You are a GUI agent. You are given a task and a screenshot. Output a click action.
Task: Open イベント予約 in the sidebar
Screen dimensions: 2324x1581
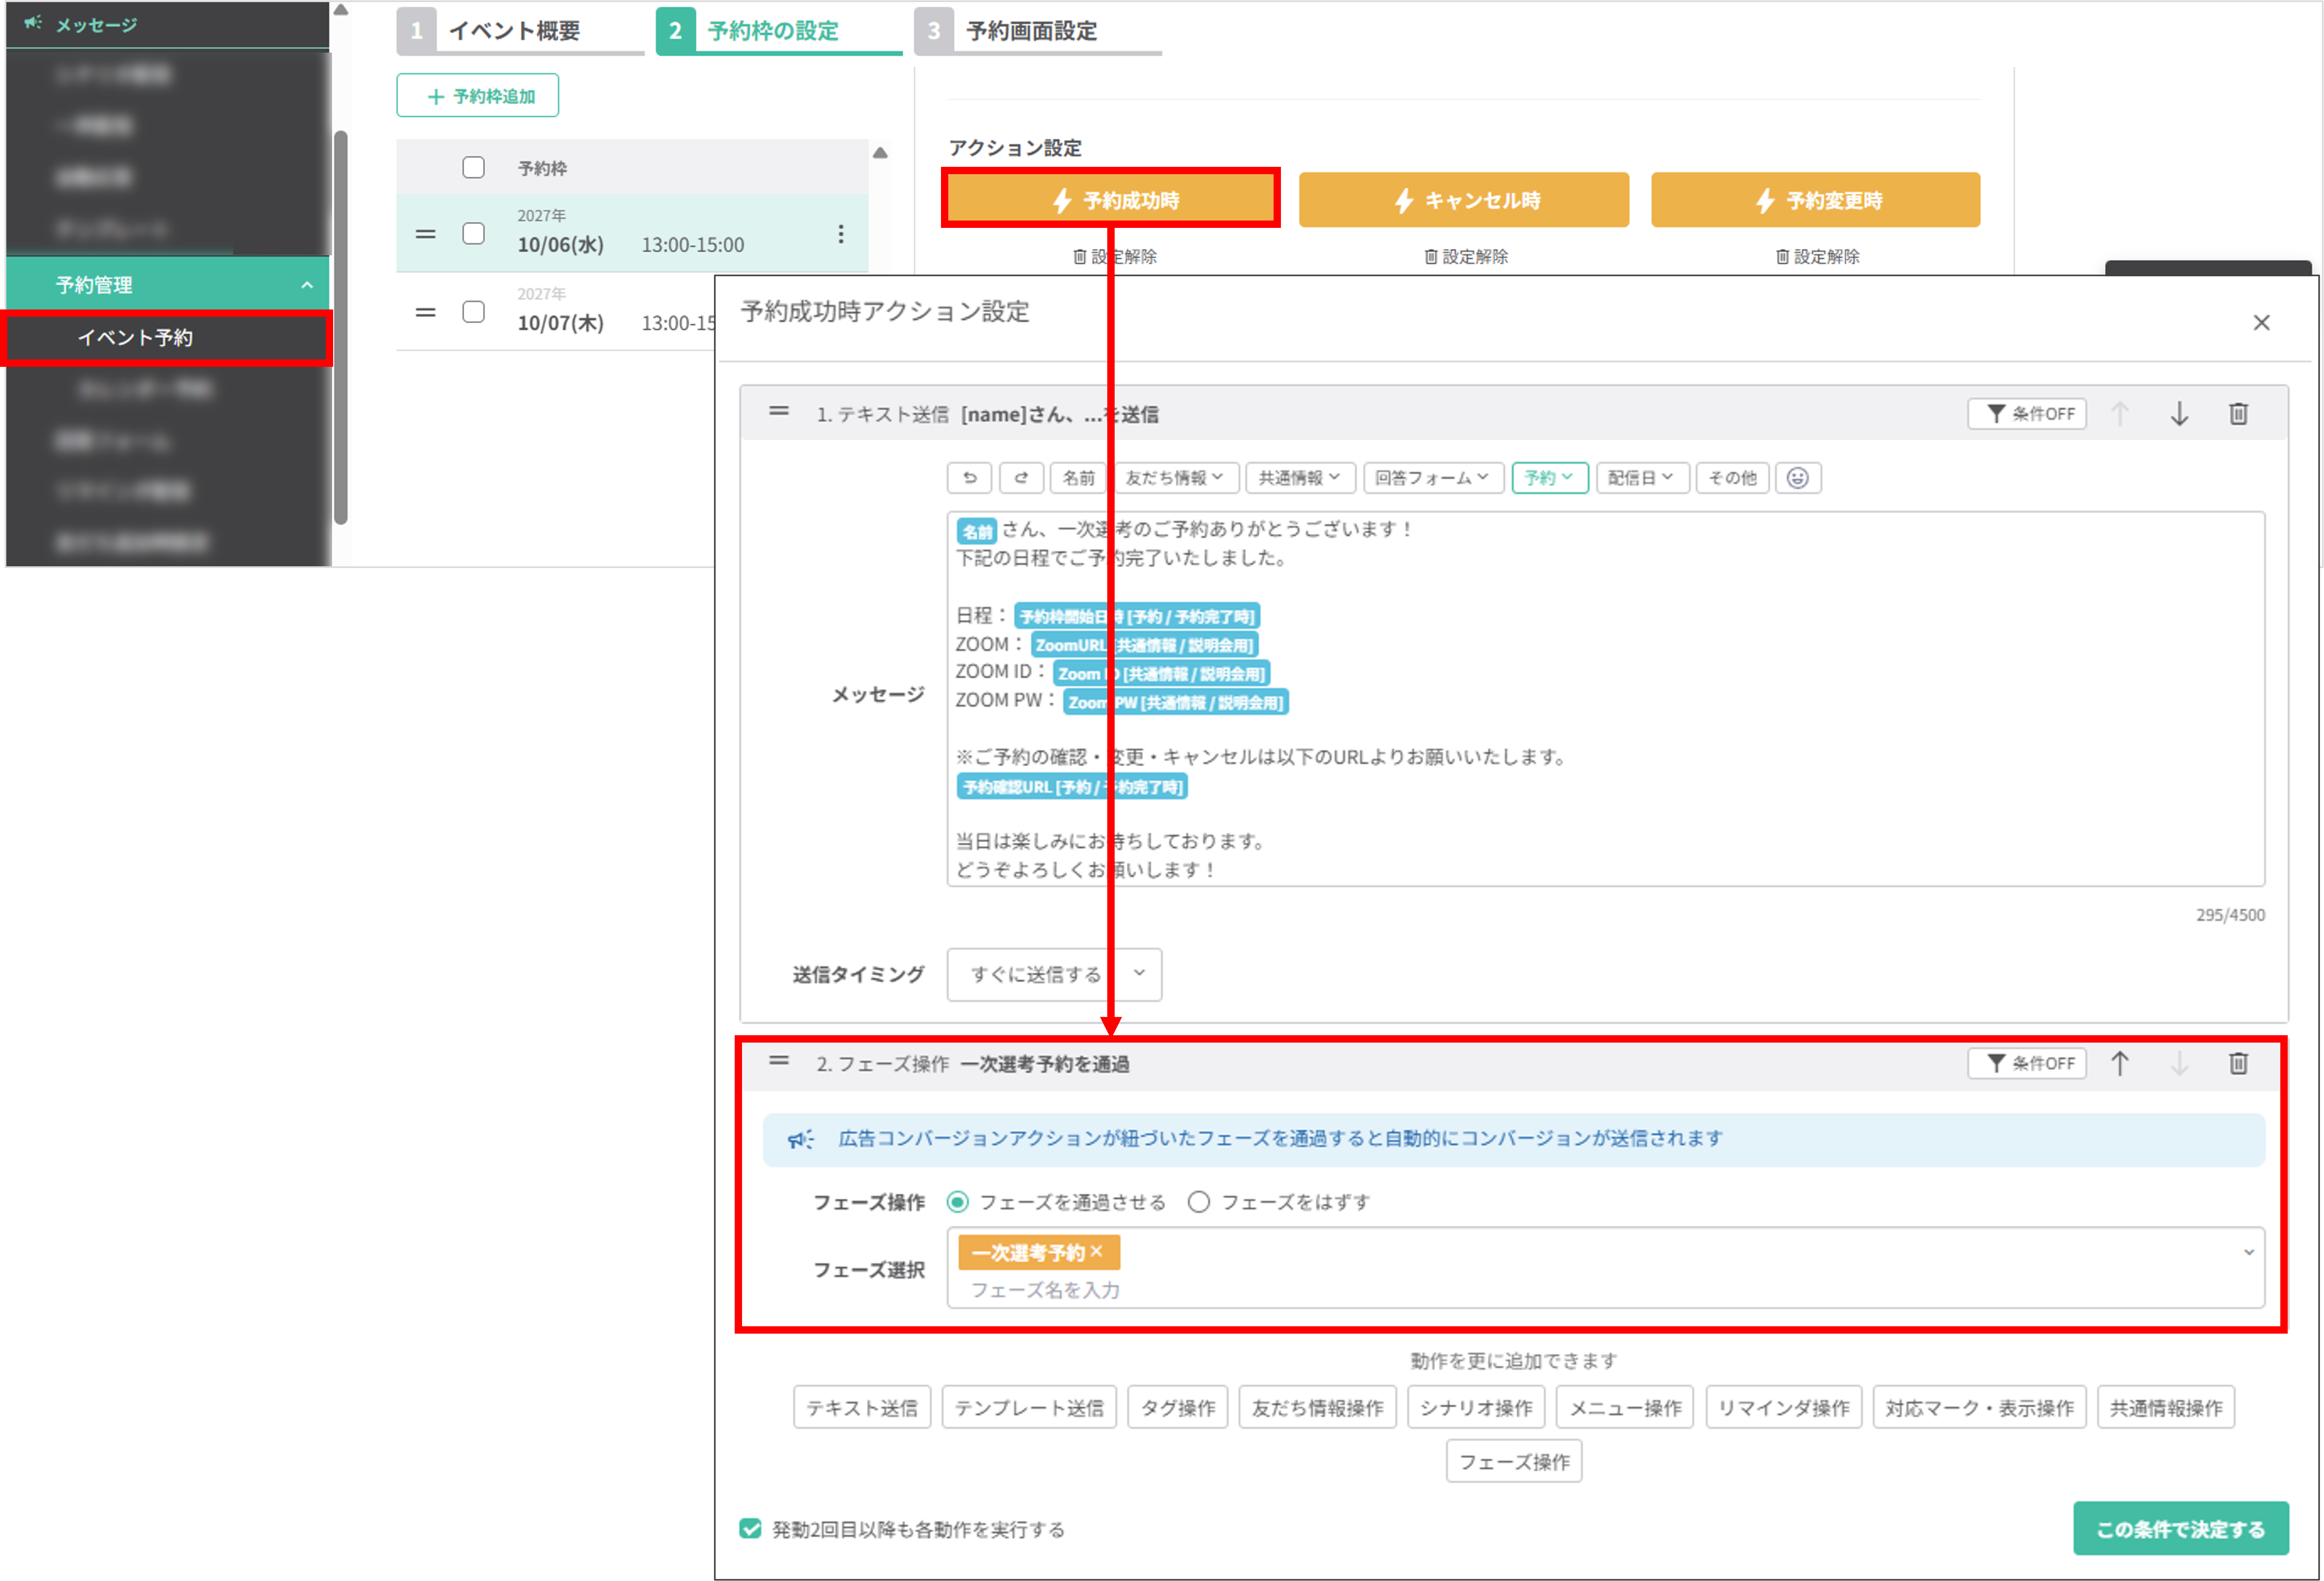(136, 338)
